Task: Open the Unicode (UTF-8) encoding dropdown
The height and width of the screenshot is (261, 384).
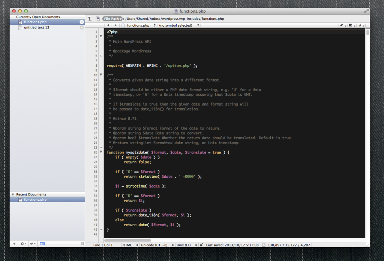Action: (156, 245)
